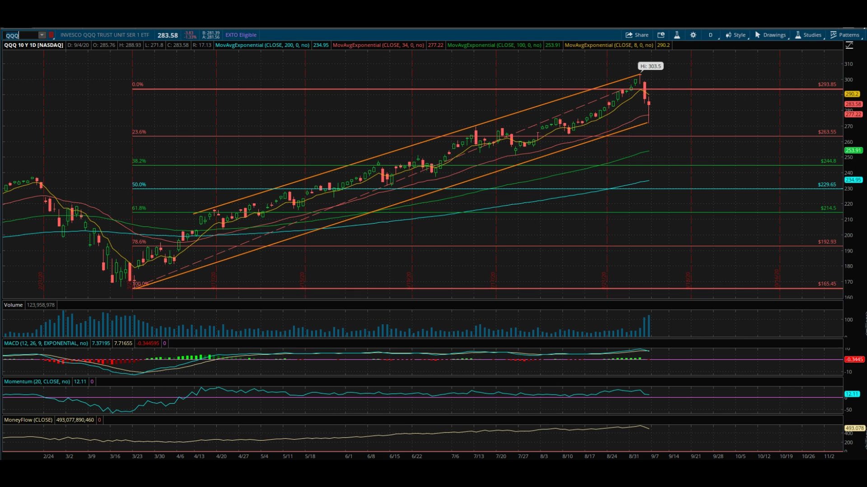Screen dimensions: 867x487
Task: Click the Volume value 123,958,978
Action: [x=41, y=305]
